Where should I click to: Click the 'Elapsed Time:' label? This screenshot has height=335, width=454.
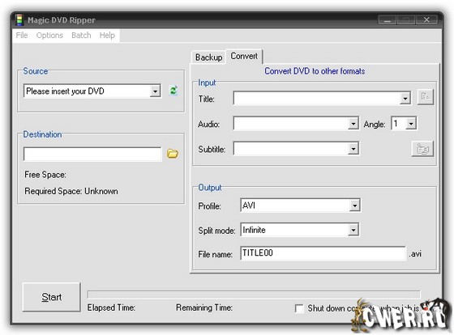111,307
